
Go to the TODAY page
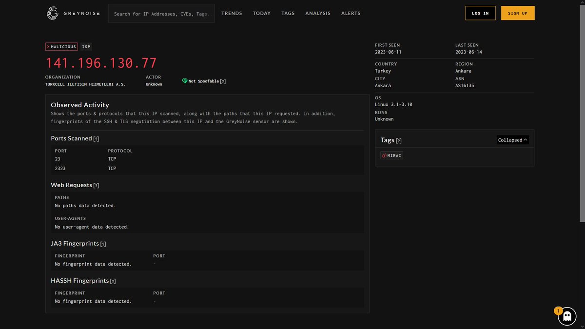point(262,13)
